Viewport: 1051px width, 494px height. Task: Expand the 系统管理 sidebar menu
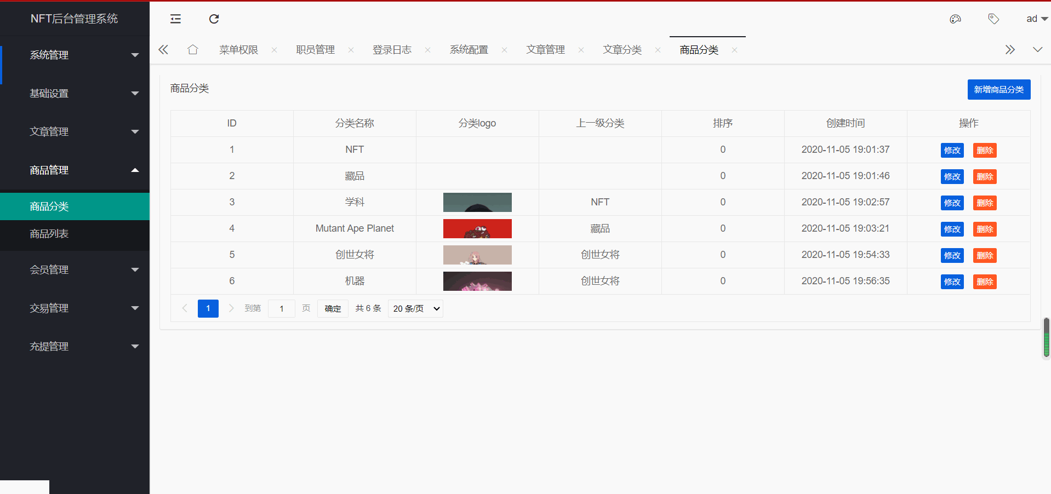(75, 55)
